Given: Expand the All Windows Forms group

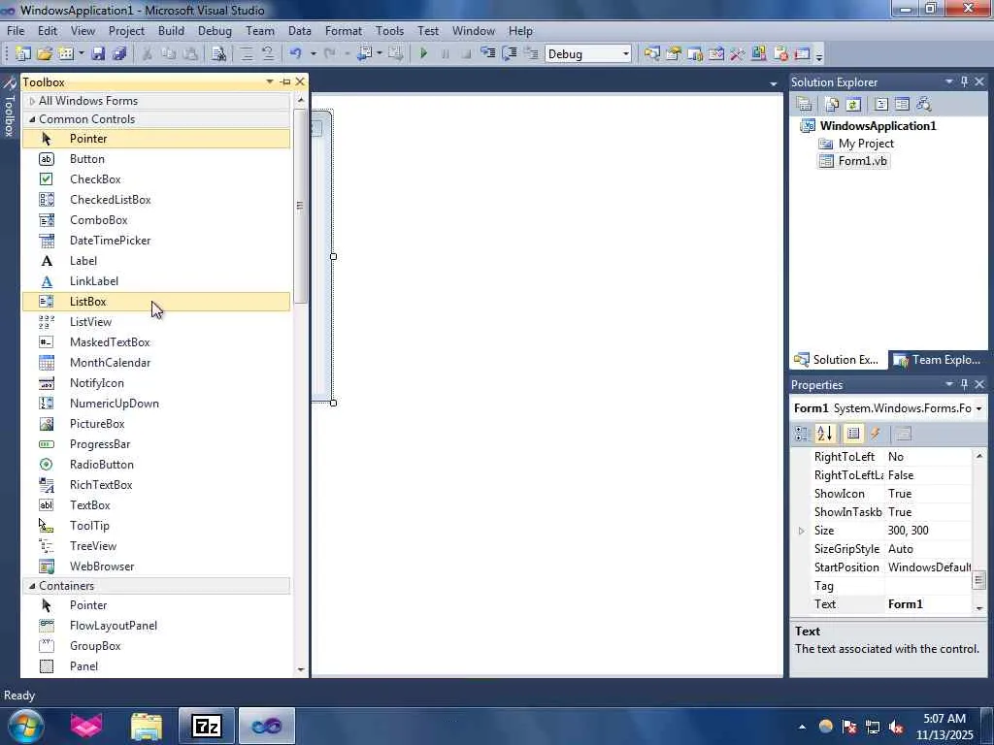Looking at the screenshot, I should [32, 101].
